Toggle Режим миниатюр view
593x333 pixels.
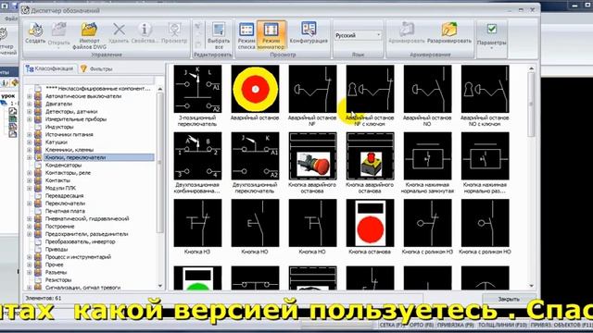point(271,36)
